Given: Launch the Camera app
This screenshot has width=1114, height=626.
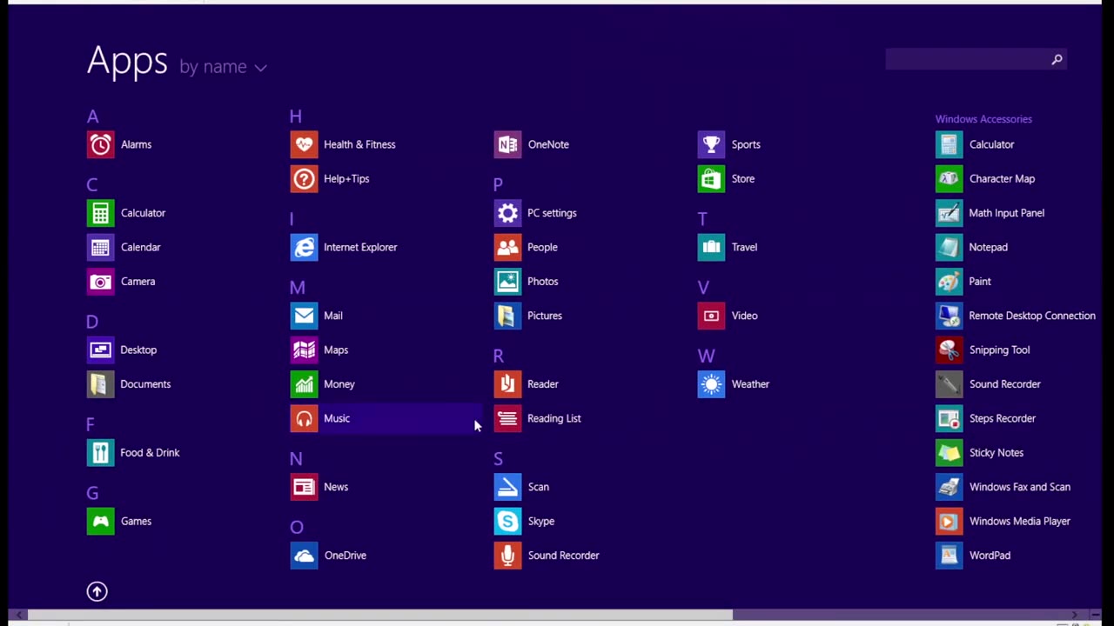Looking at the screenshot, I should click(x=101, y=282).
